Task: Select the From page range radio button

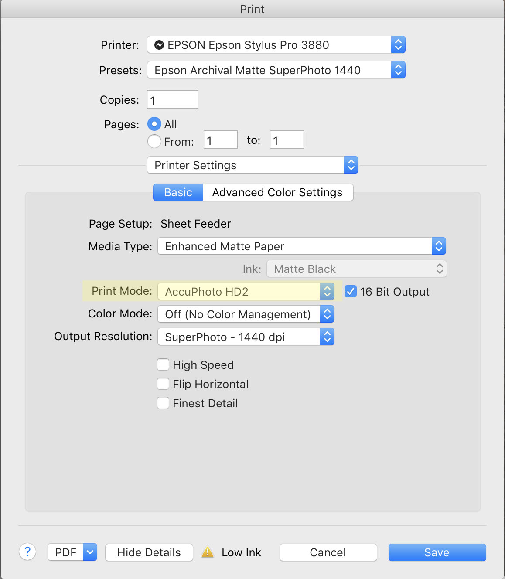Action: click(154, 141)
